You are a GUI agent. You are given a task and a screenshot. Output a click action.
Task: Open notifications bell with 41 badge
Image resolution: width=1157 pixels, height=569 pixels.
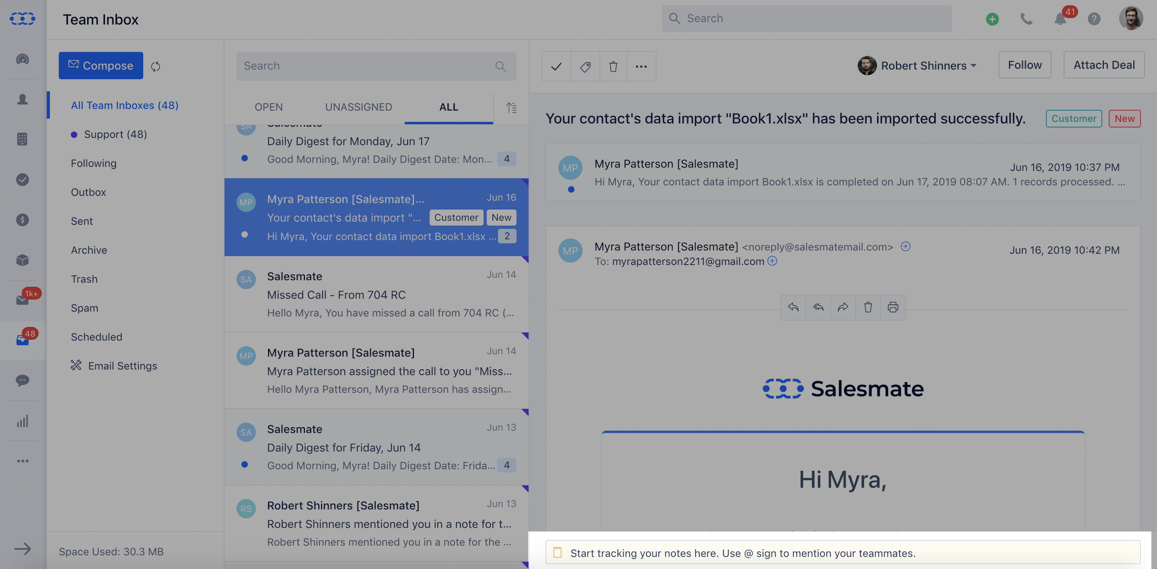1061,19
